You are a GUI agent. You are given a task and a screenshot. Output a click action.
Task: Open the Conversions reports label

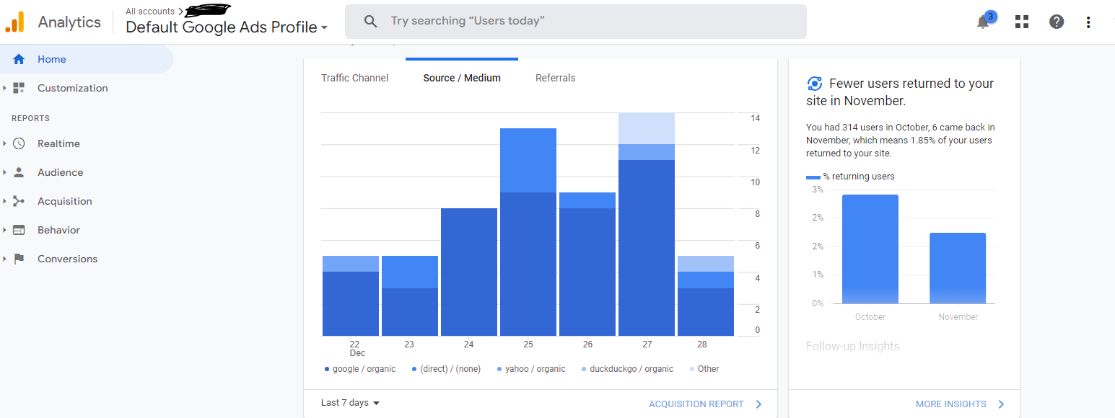coord(67,259)
